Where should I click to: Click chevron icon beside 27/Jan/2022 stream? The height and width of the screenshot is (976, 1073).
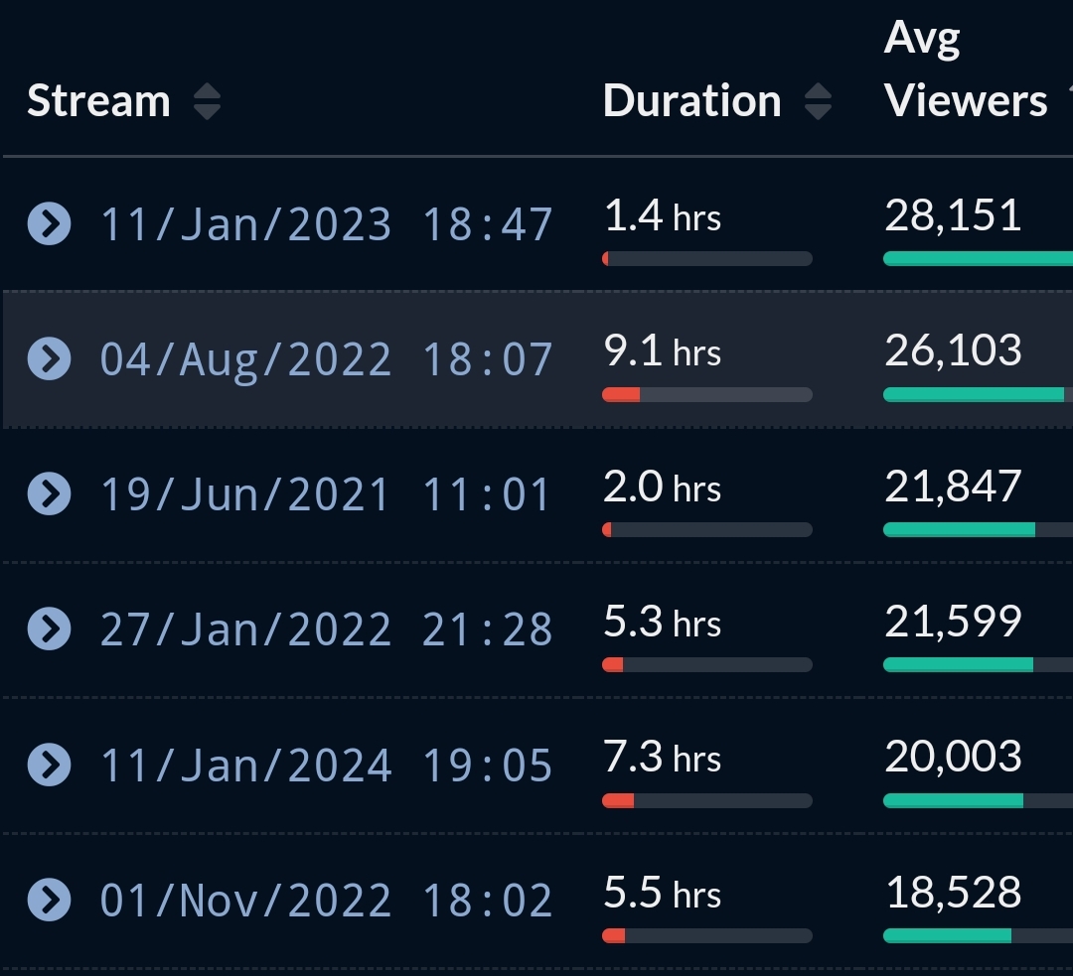(49, 628)
